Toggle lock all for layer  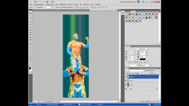tap(138, 73)
